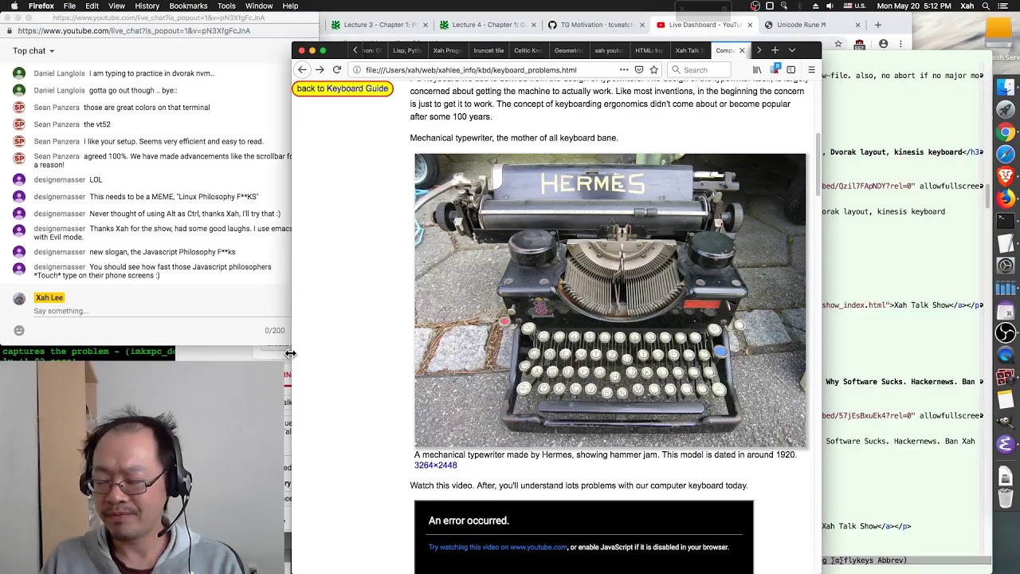This screenshot has width=1020, height=574.
Task: Open Emacs from the Dock
Action: (x=1006, y=445)
